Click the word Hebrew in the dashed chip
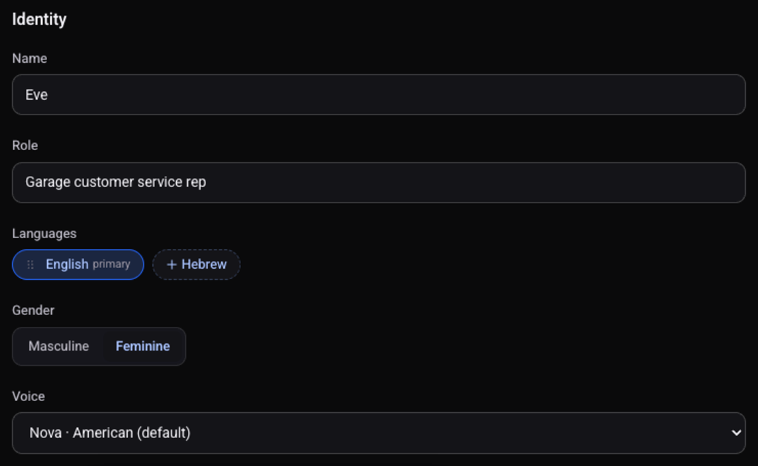This screenshot has height=466, width=758. [204, 265]
